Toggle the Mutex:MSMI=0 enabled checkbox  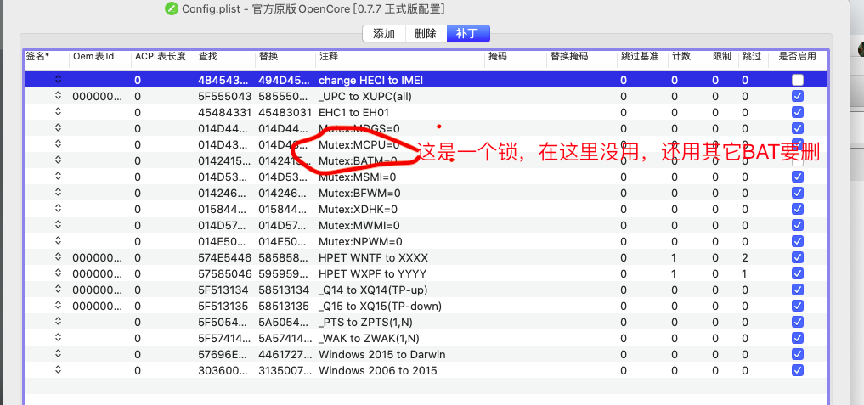point(798,177)
